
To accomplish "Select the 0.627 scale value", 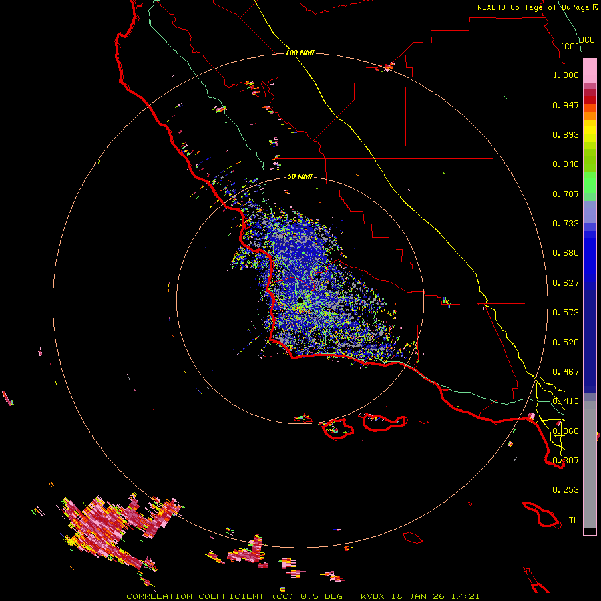I will pos(566,283).
